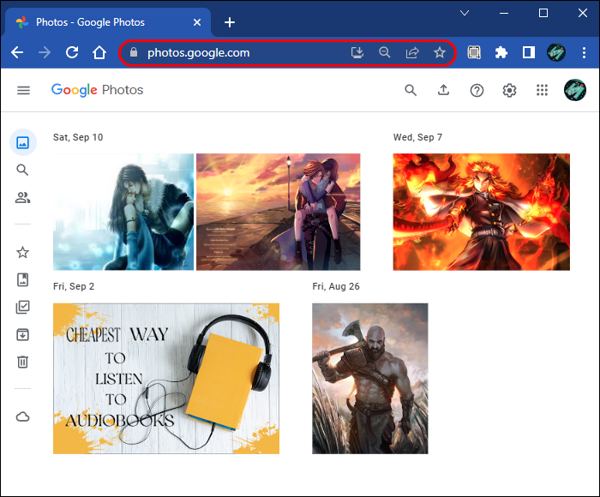Click the Upload icon in header
The height and width of the screenshot is (497, 600).
pos(443,90)
